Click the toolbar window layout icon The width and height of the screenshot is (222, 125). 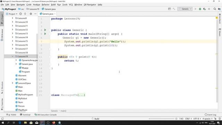pyautogui.click(x=170, y=9)
